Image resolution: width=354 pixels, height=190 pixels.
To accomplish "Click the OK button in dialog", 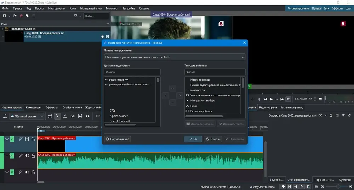I will [193, 139].
